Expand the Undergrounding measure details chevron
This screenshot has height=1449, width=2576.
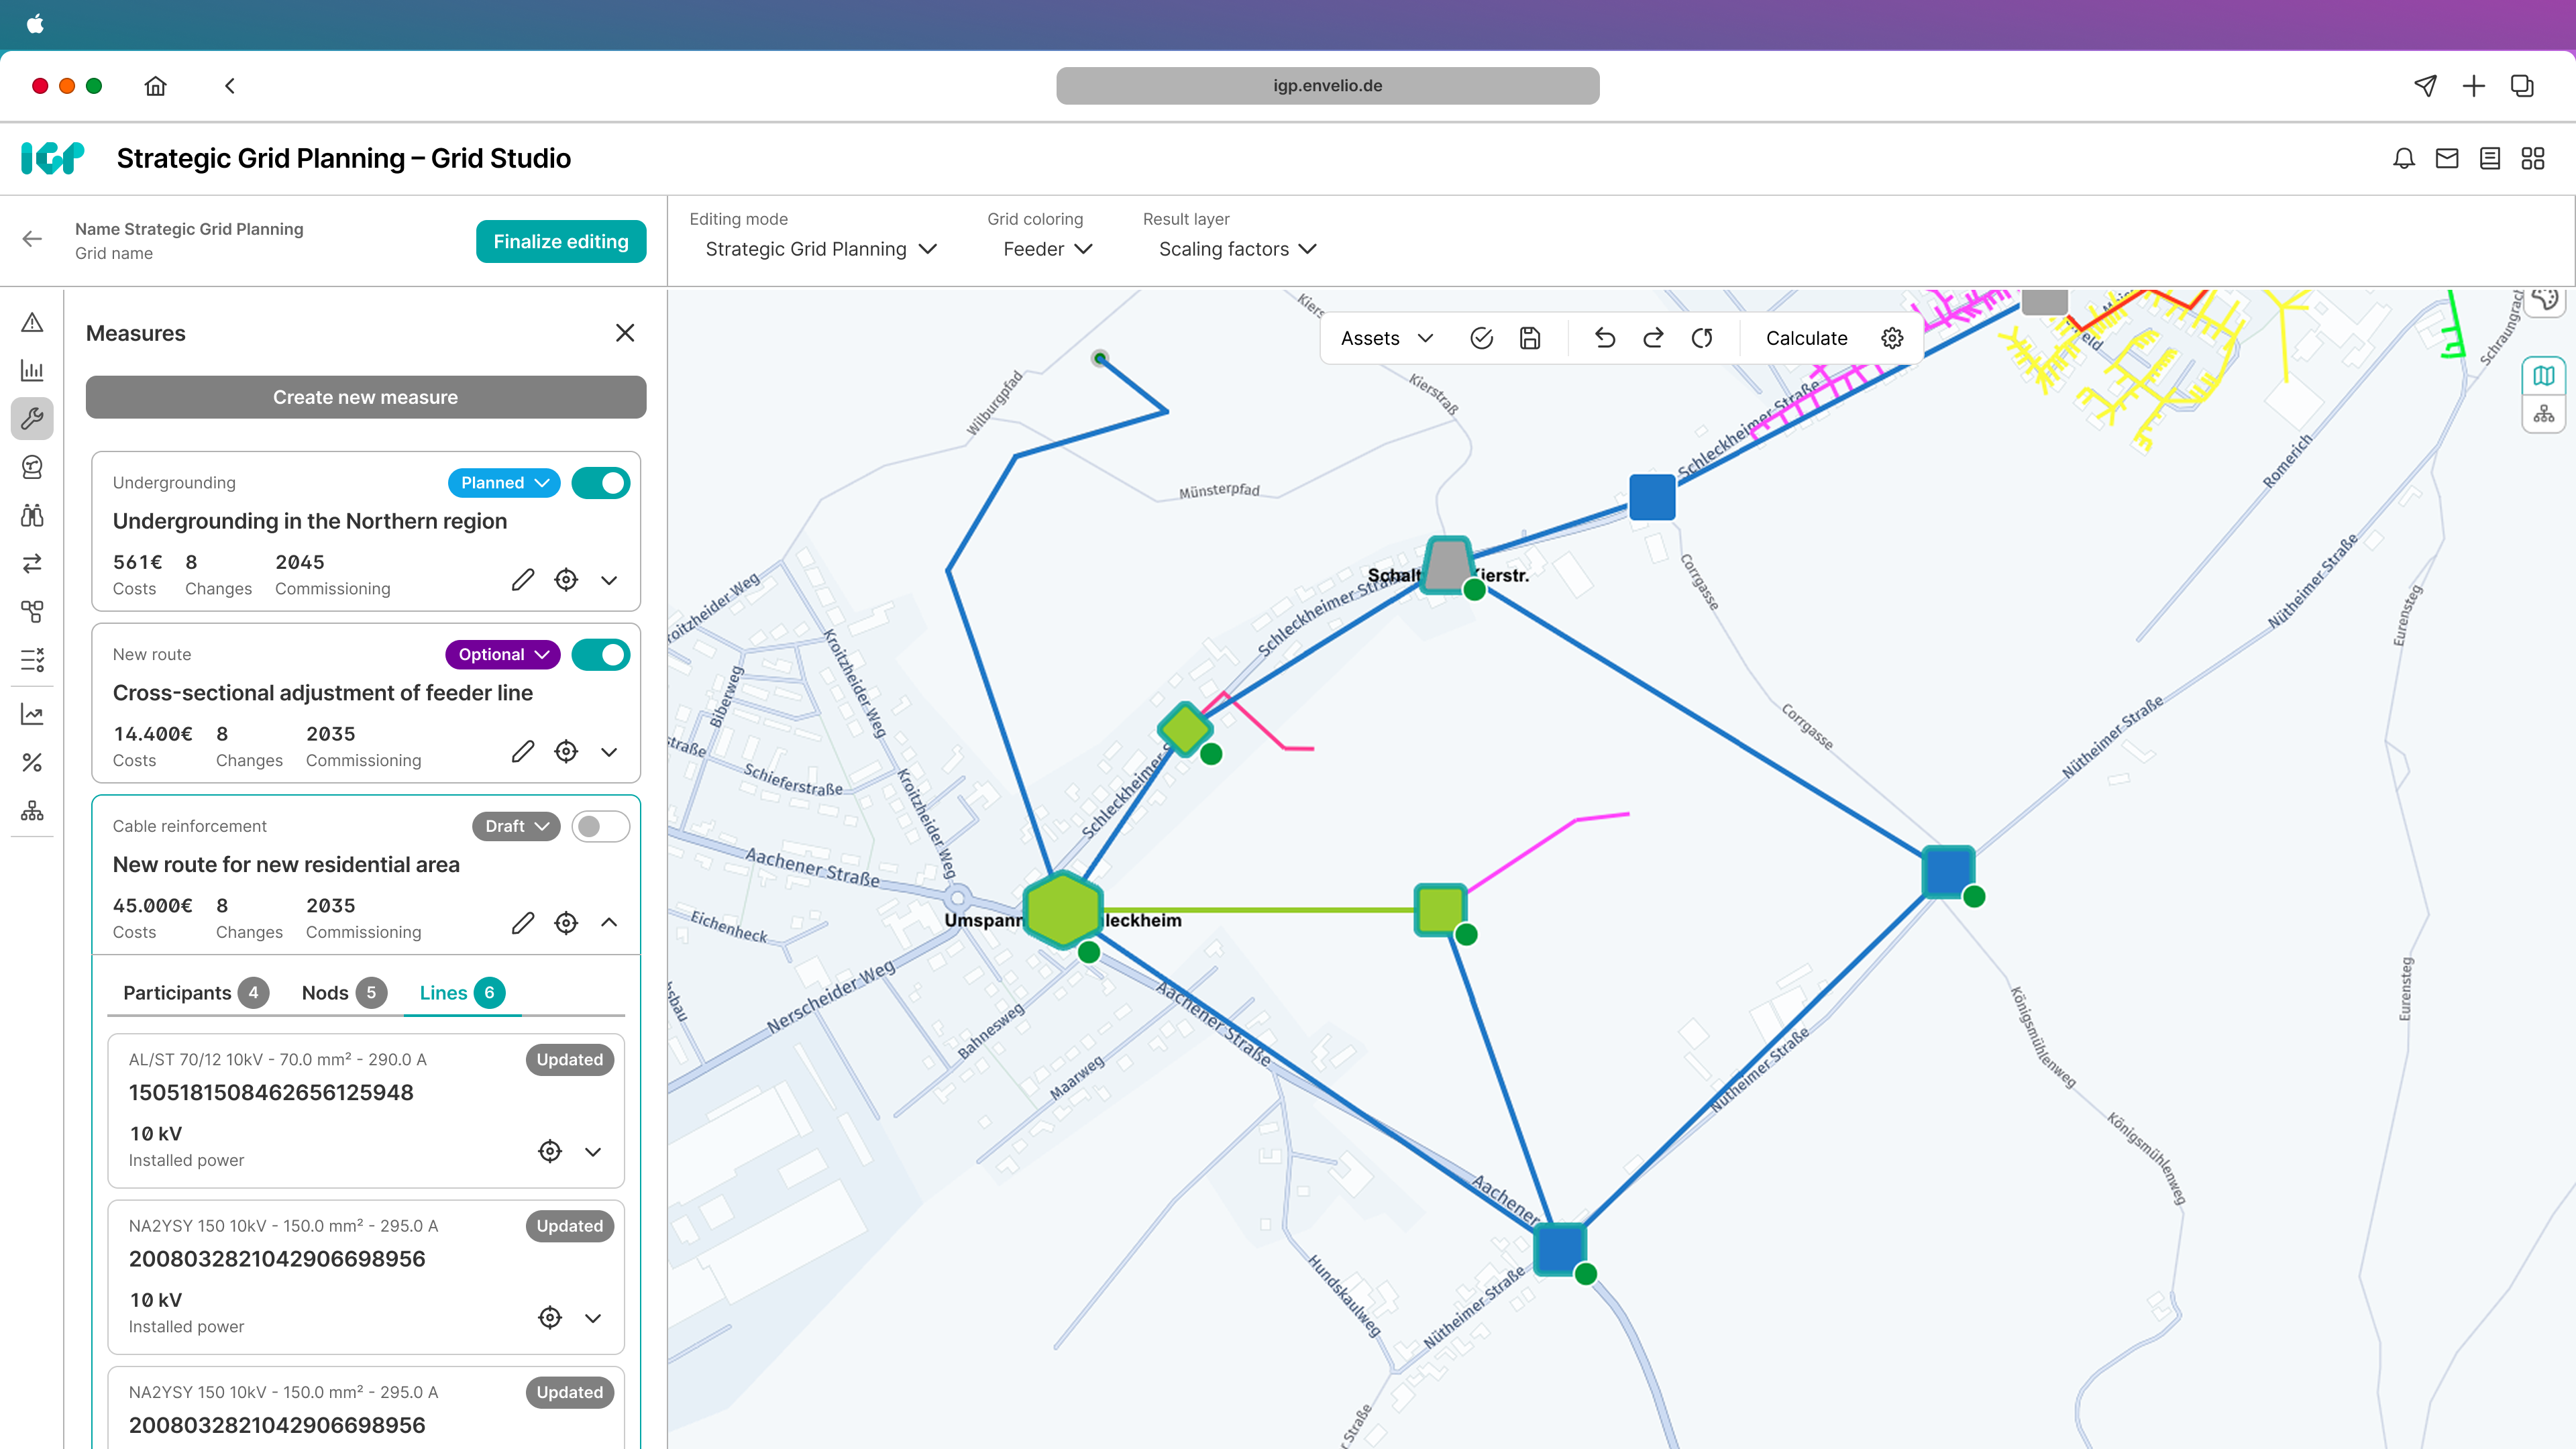coord(610,579)
